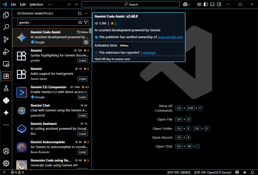Click Gemini Autocomplete brain thumbnail

point(21,147)
